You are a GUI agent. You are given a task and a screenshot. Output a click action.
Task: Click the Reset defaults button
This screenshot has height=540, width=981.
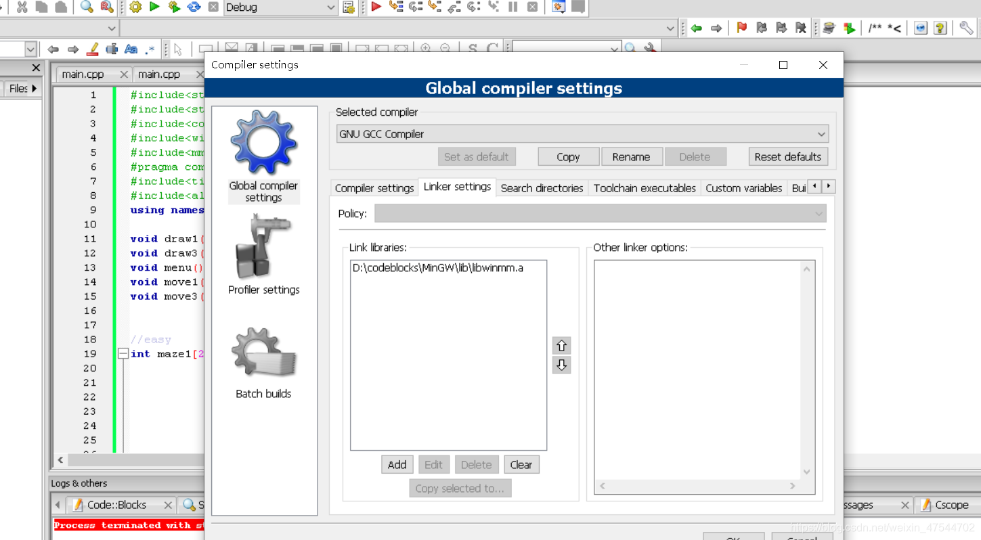[x=787, y=156]
